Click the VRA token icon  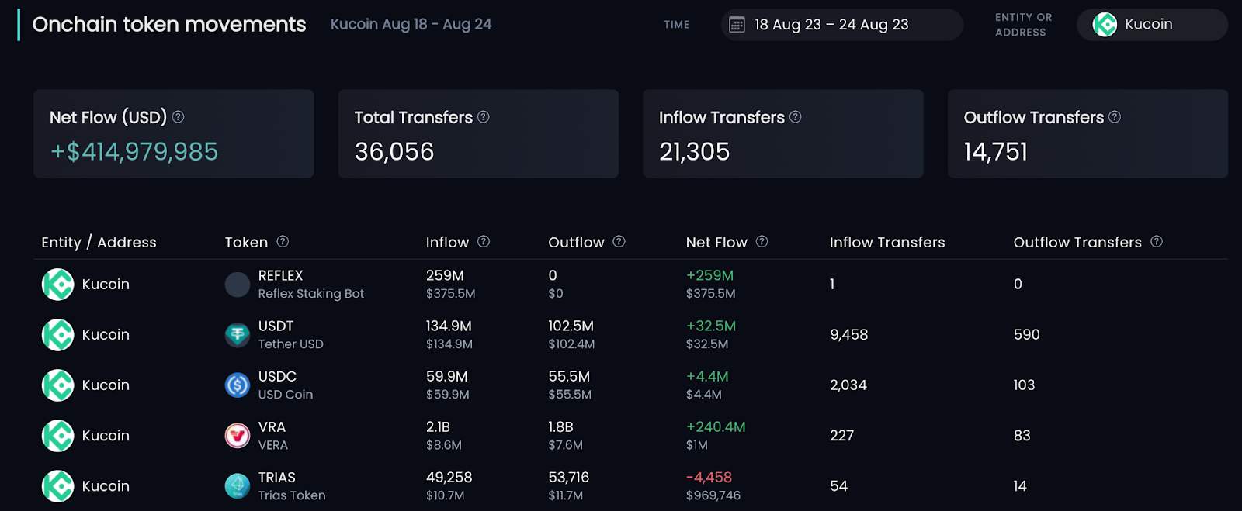click(x=238, y=436)
